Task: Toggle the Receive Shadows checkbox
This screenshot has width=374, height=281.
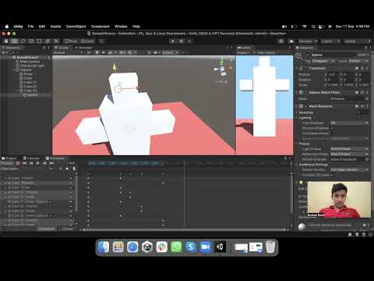Action: point(332,128)
